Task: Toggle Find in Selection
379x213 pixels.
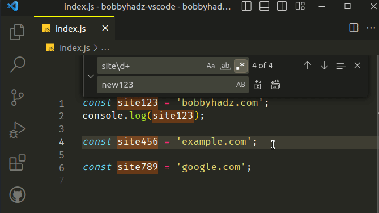Action: tap(341, 66)
